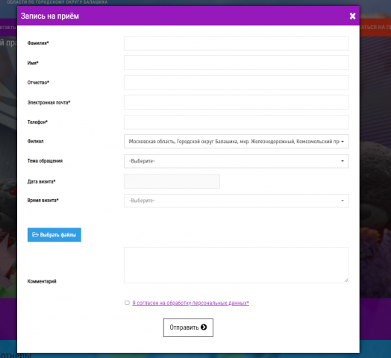The height and width of the screenshot is (358, 391).
Task: Click the arrow icon on Отправить button
Action: click(204, 327)
